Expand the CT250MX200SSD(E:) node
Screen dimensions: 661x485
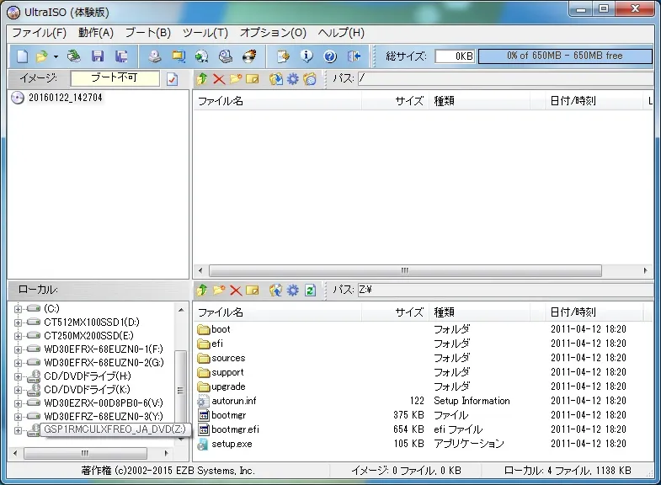18,336
